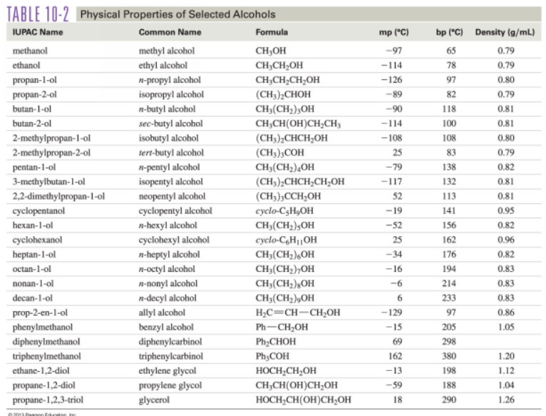The height and width of the screenshot is (416, 546).
Task: Click the Ph3COH formula for triphenylmethanol
Action: point(271,356)
